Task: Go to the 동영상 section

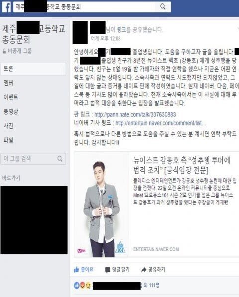Action: (11, 112)
